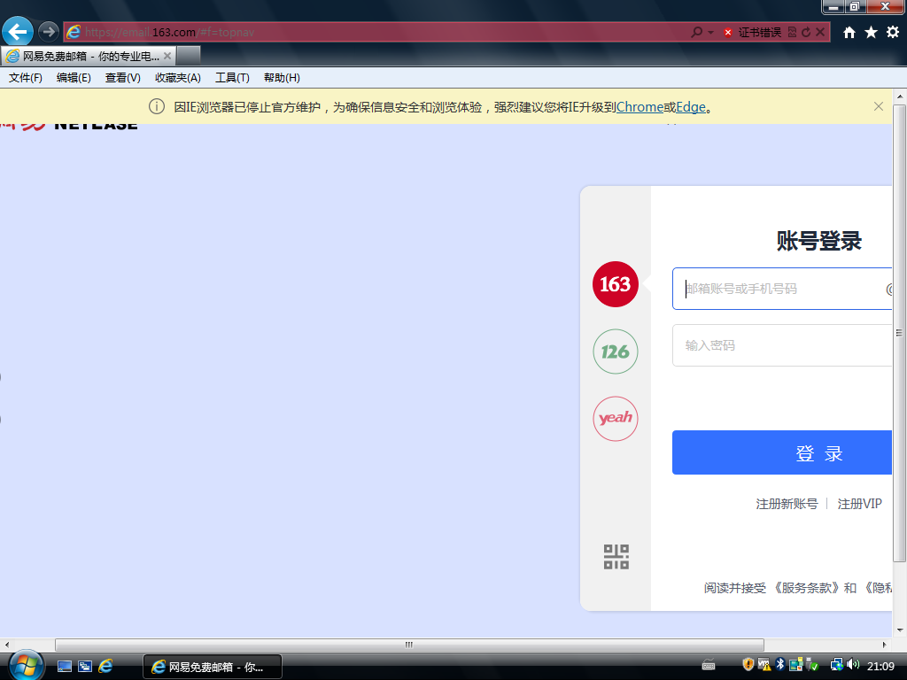Open the network connection tray icon

point(836,665)
